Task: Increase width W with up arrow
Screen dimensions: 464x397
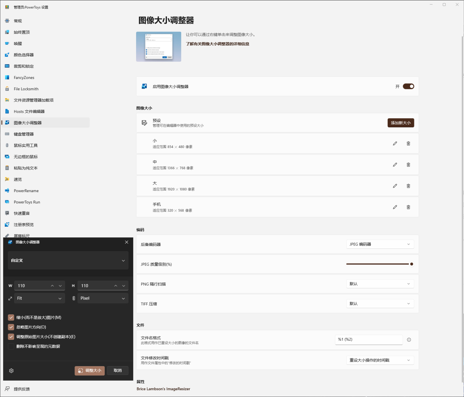Action: click(52, 286)
